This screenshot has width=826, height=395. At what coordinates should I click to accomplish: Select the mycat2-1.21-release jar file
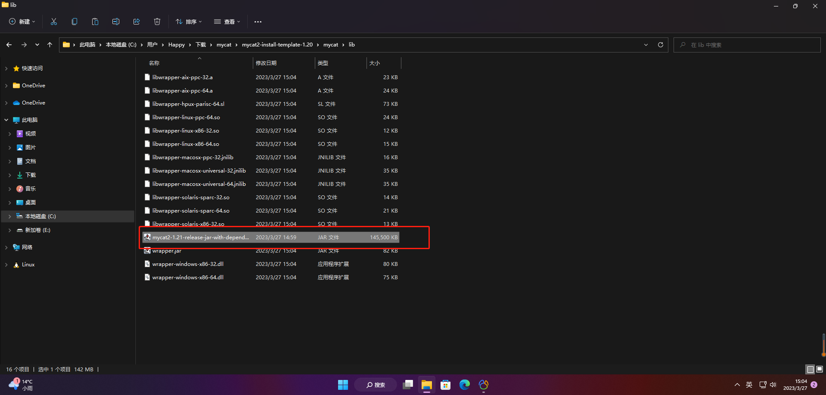click(271, 238)
